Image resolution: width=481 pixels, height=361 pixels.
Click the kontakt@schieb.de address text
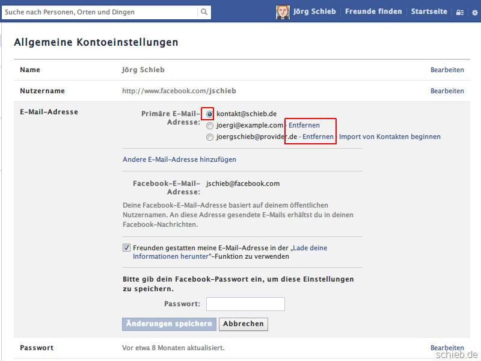click(x=247, y=114)
